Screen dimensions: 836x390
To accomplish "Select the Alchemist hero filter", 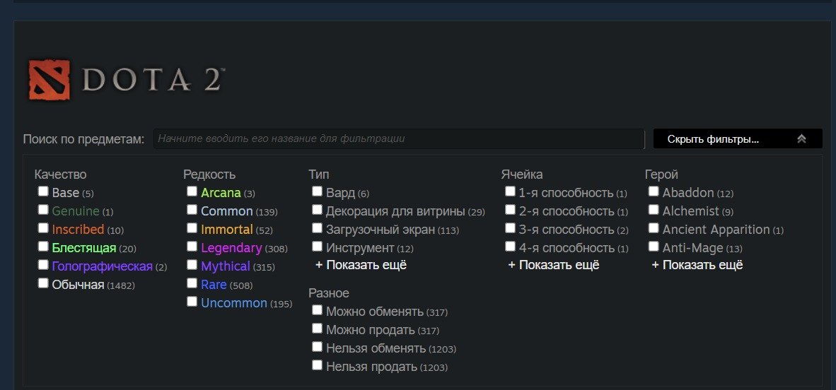I will click(x=654, y=209).
